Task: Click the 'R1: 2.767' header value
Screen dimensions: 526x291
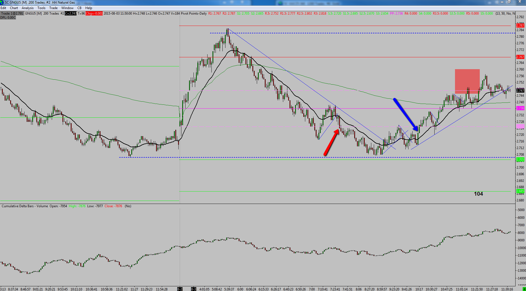Action: click(x=215, y=14)
